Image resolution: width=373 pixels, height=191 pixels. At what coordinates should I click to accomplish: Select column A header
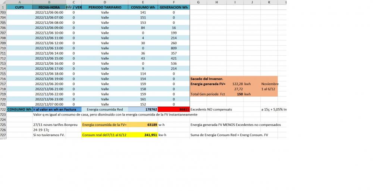coord(19,2)
